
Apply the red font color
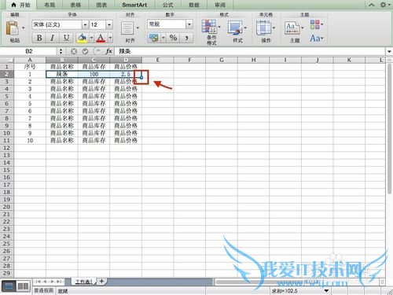click(x=101, y=38)
